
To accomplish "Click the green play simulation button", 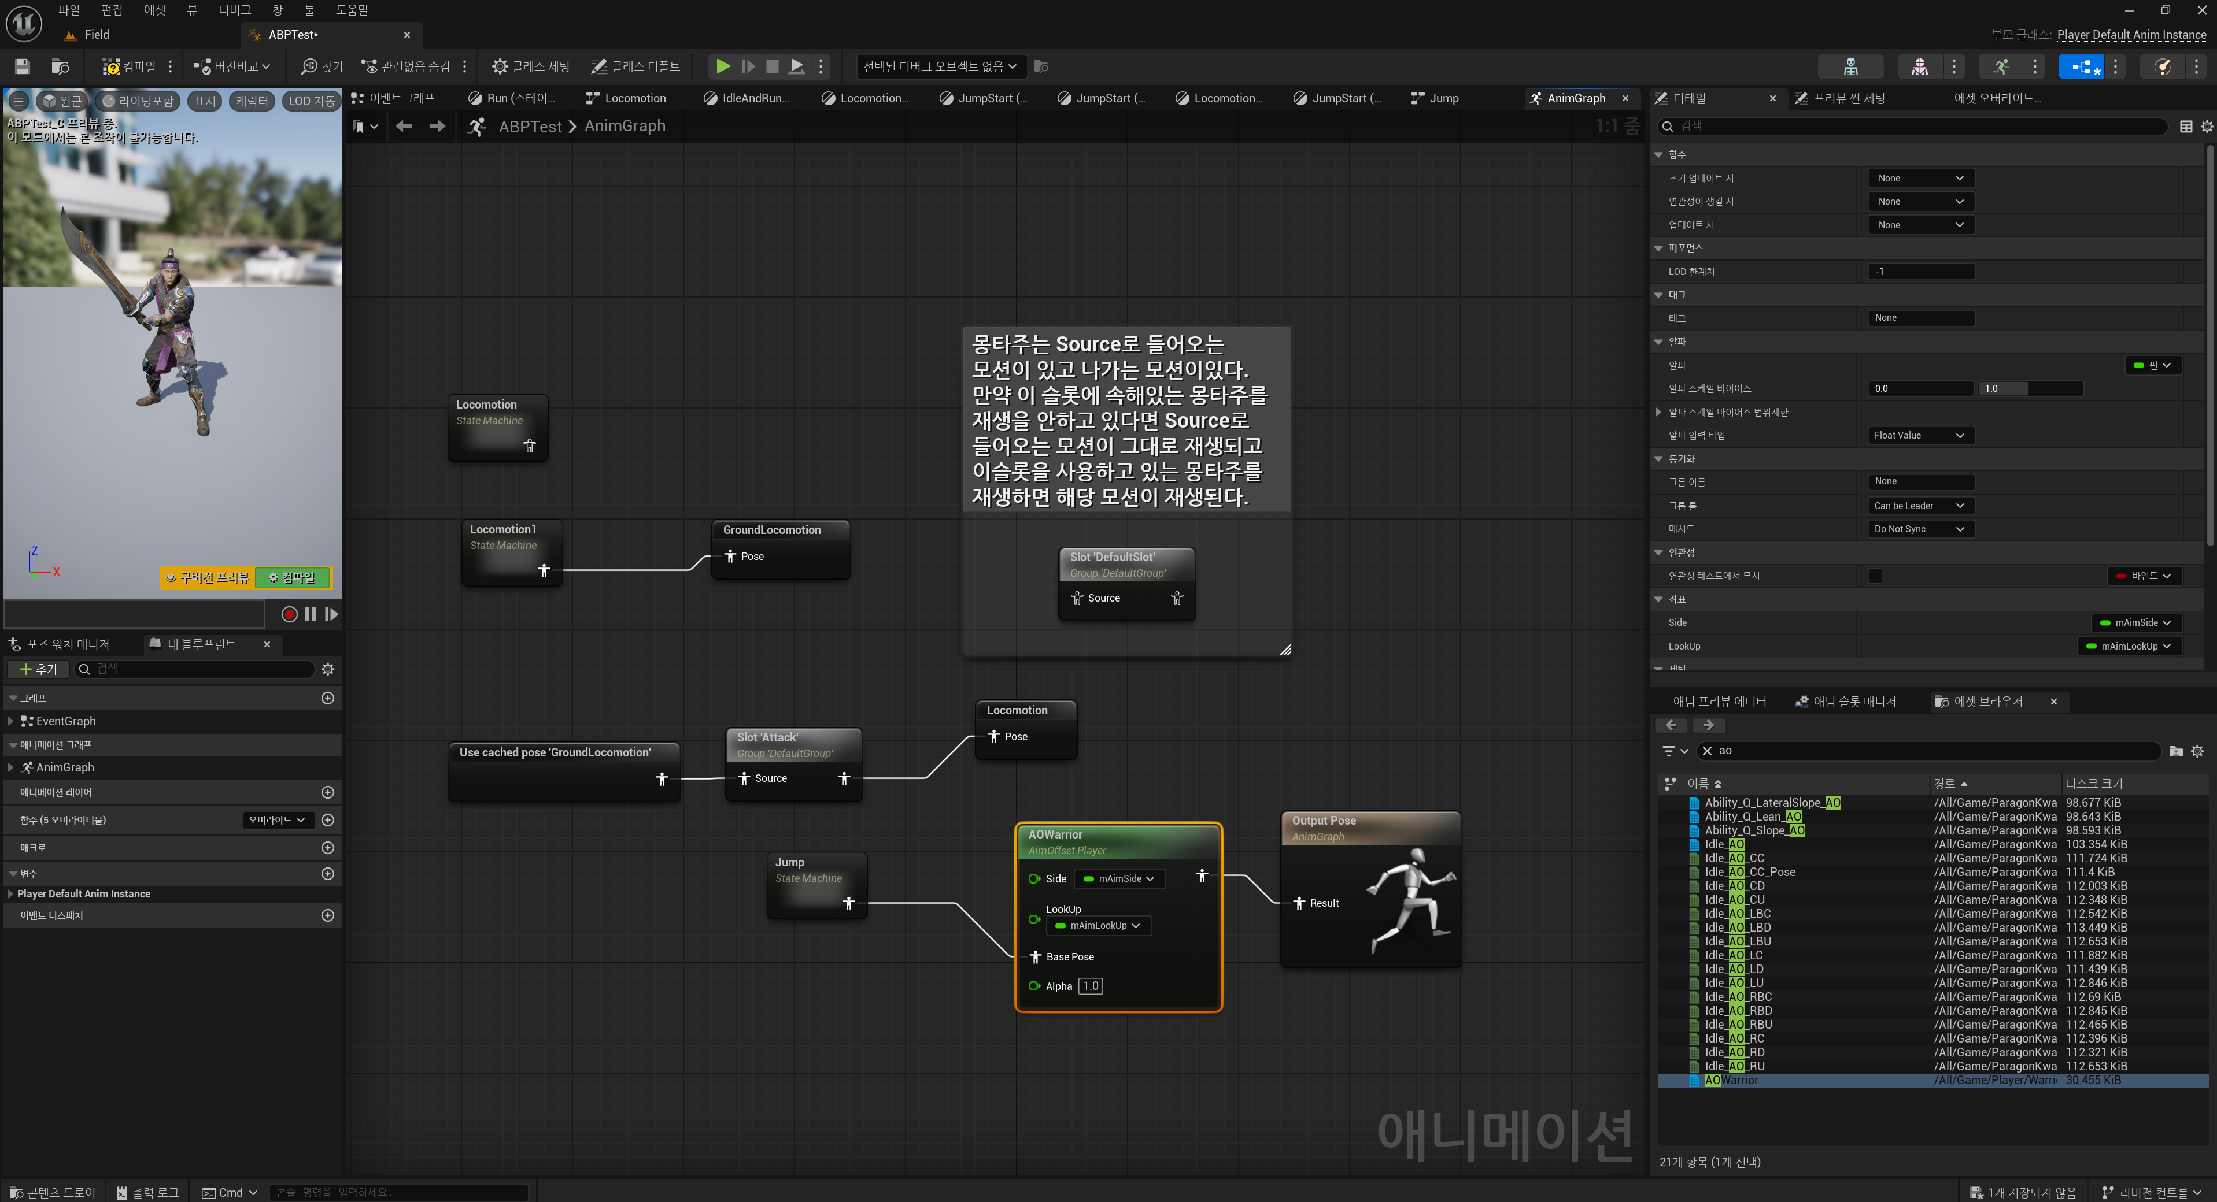I will (723, 66).
